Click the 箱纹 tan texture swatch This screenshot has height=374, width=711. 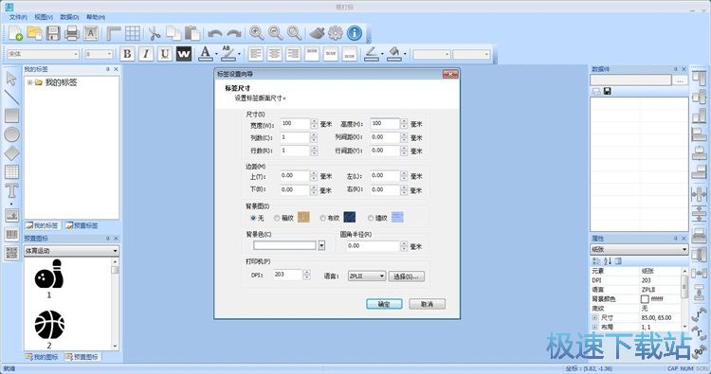coord(303,218)
